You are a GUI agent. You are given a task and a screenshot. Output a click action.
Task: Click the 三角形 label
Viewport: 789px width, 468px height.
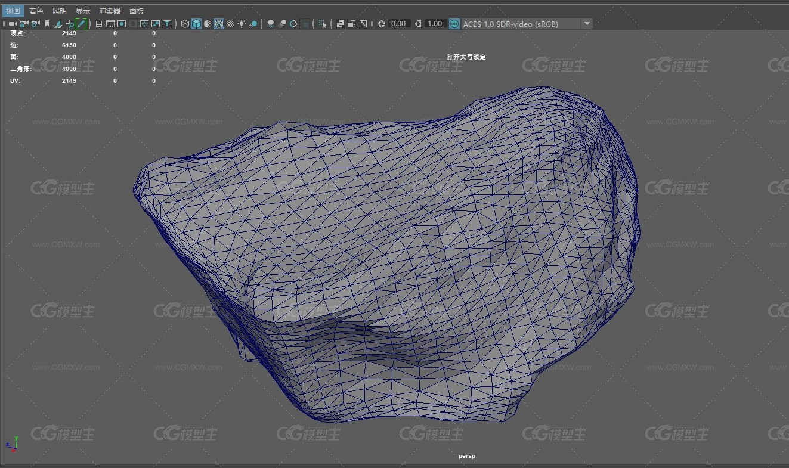[20, 69]
